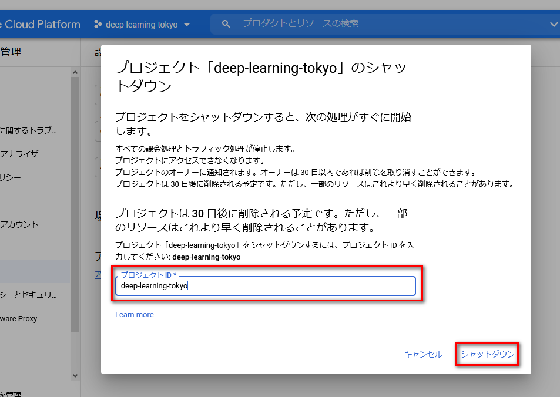The image size is (560, 397).
Task: Select the リシー sidebar item
Action: click(11, 177)
